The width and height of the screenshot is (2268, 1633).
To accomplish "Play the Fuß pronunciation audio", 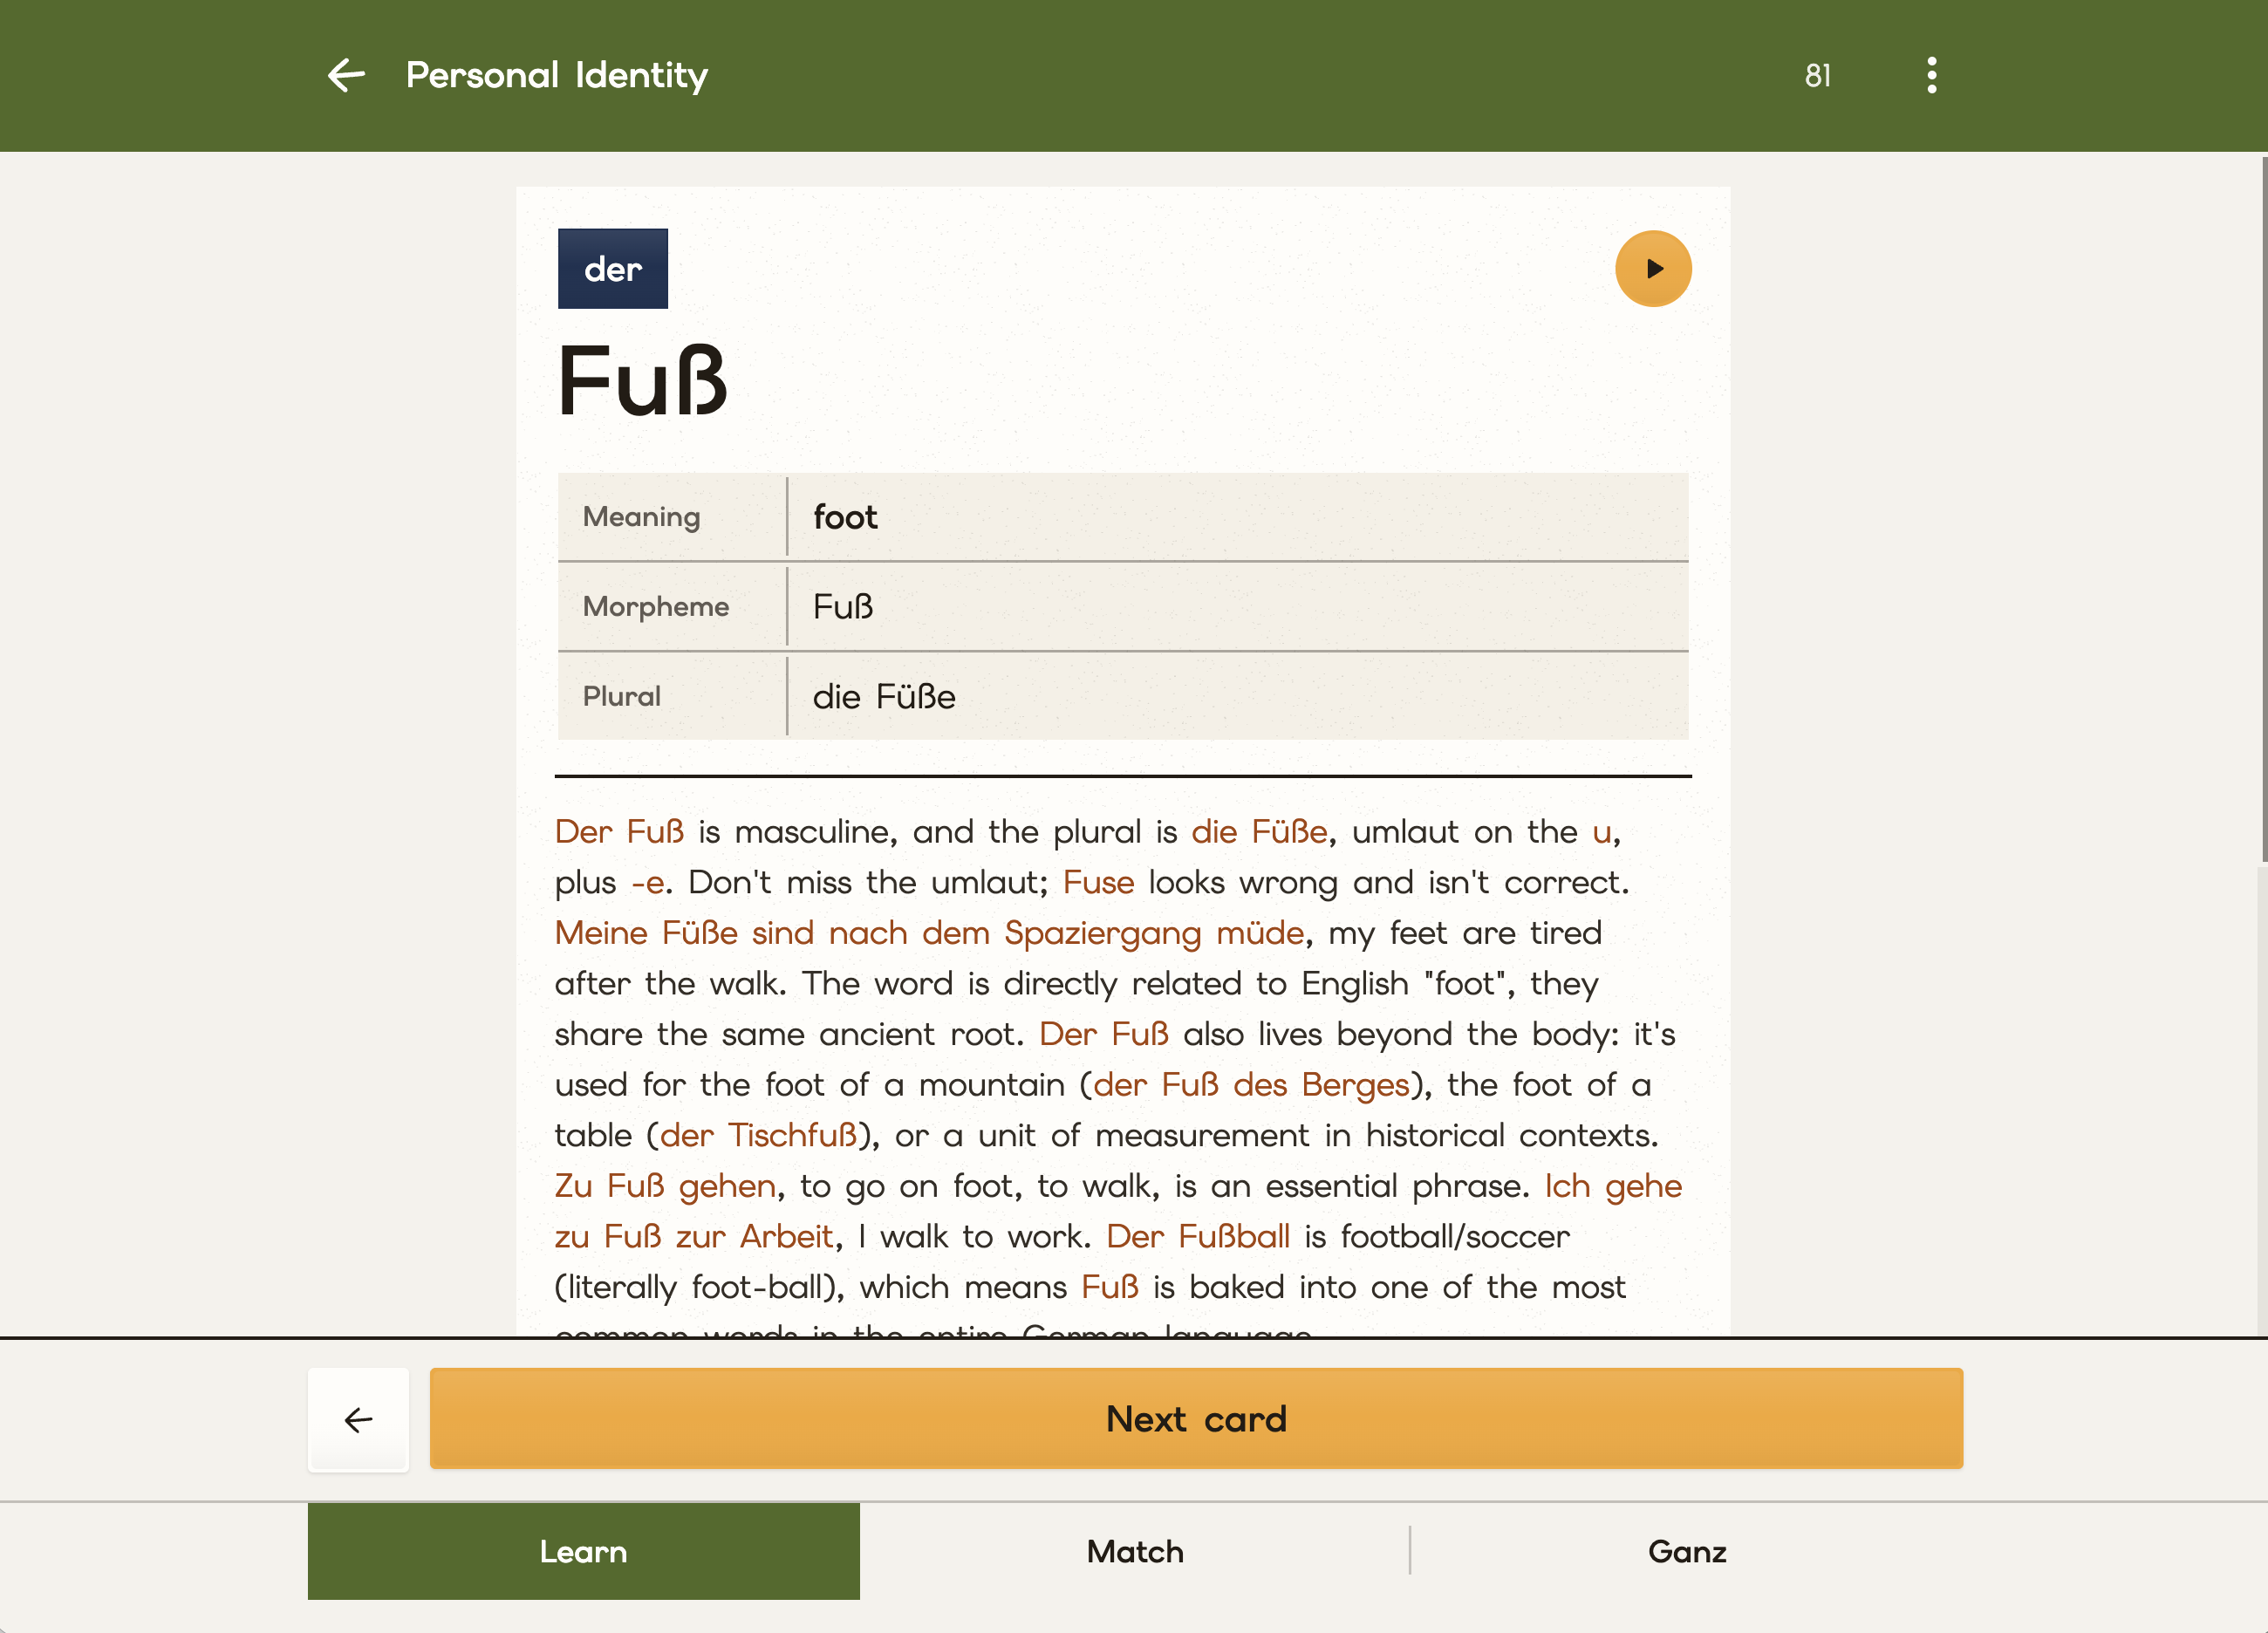I will [x=1653, y=269].
